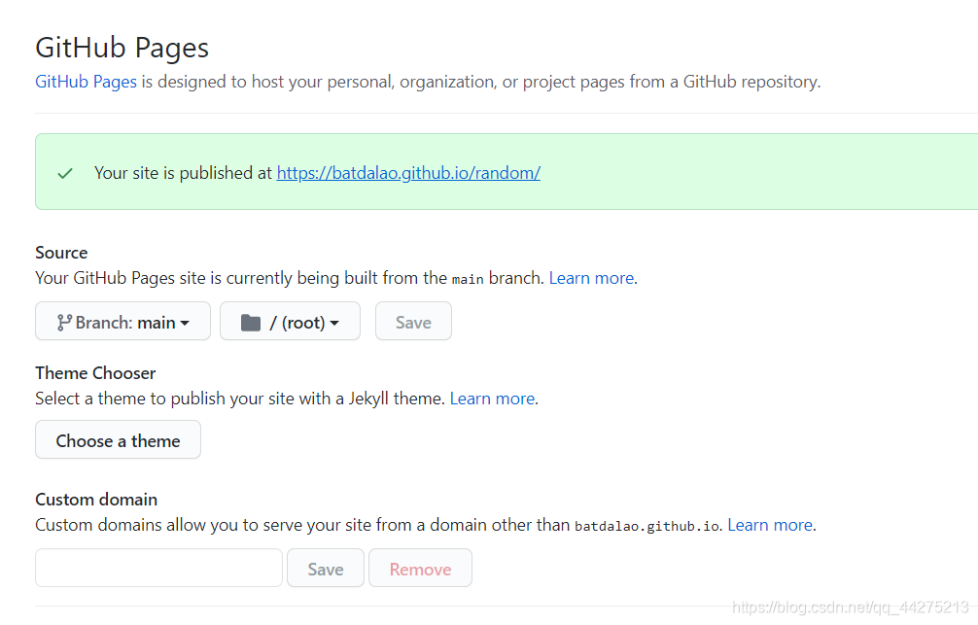Viewport: 978px width, 625px height.
Task: Follow the blue GitHub Pages link
Action: click(x=86, y=82)
